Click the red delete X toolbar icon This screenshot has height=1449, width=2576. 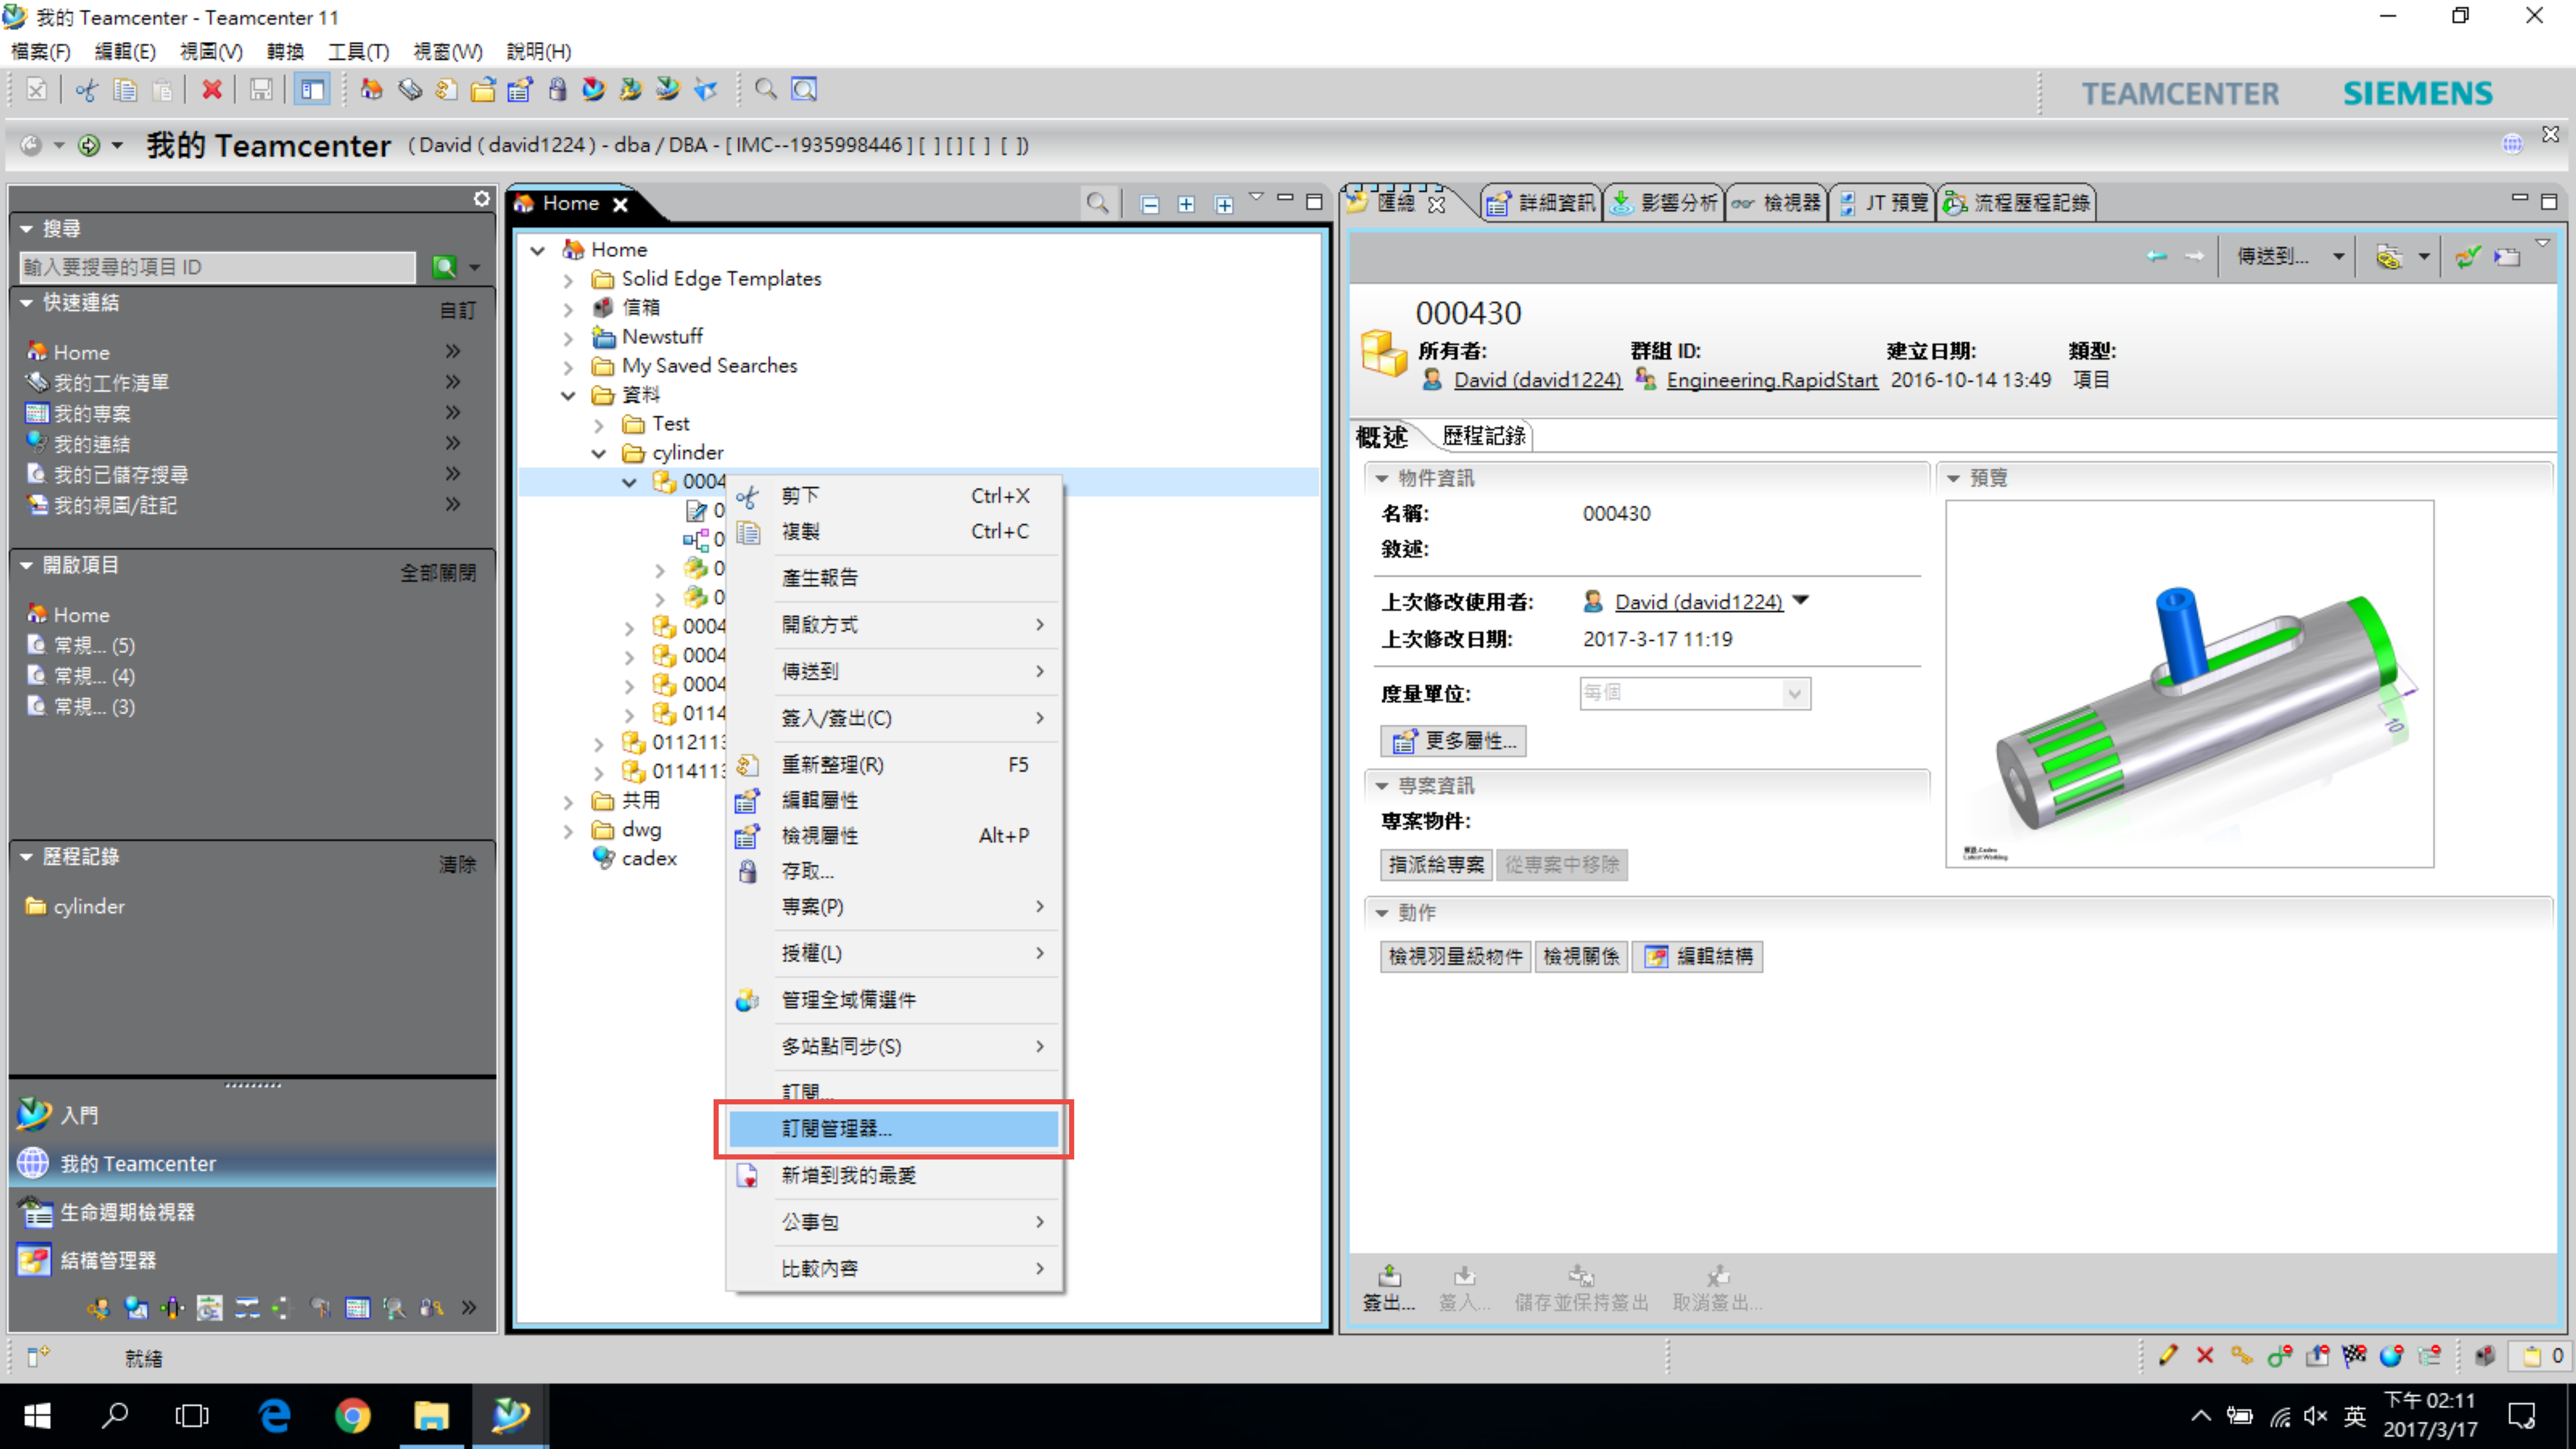211,90
